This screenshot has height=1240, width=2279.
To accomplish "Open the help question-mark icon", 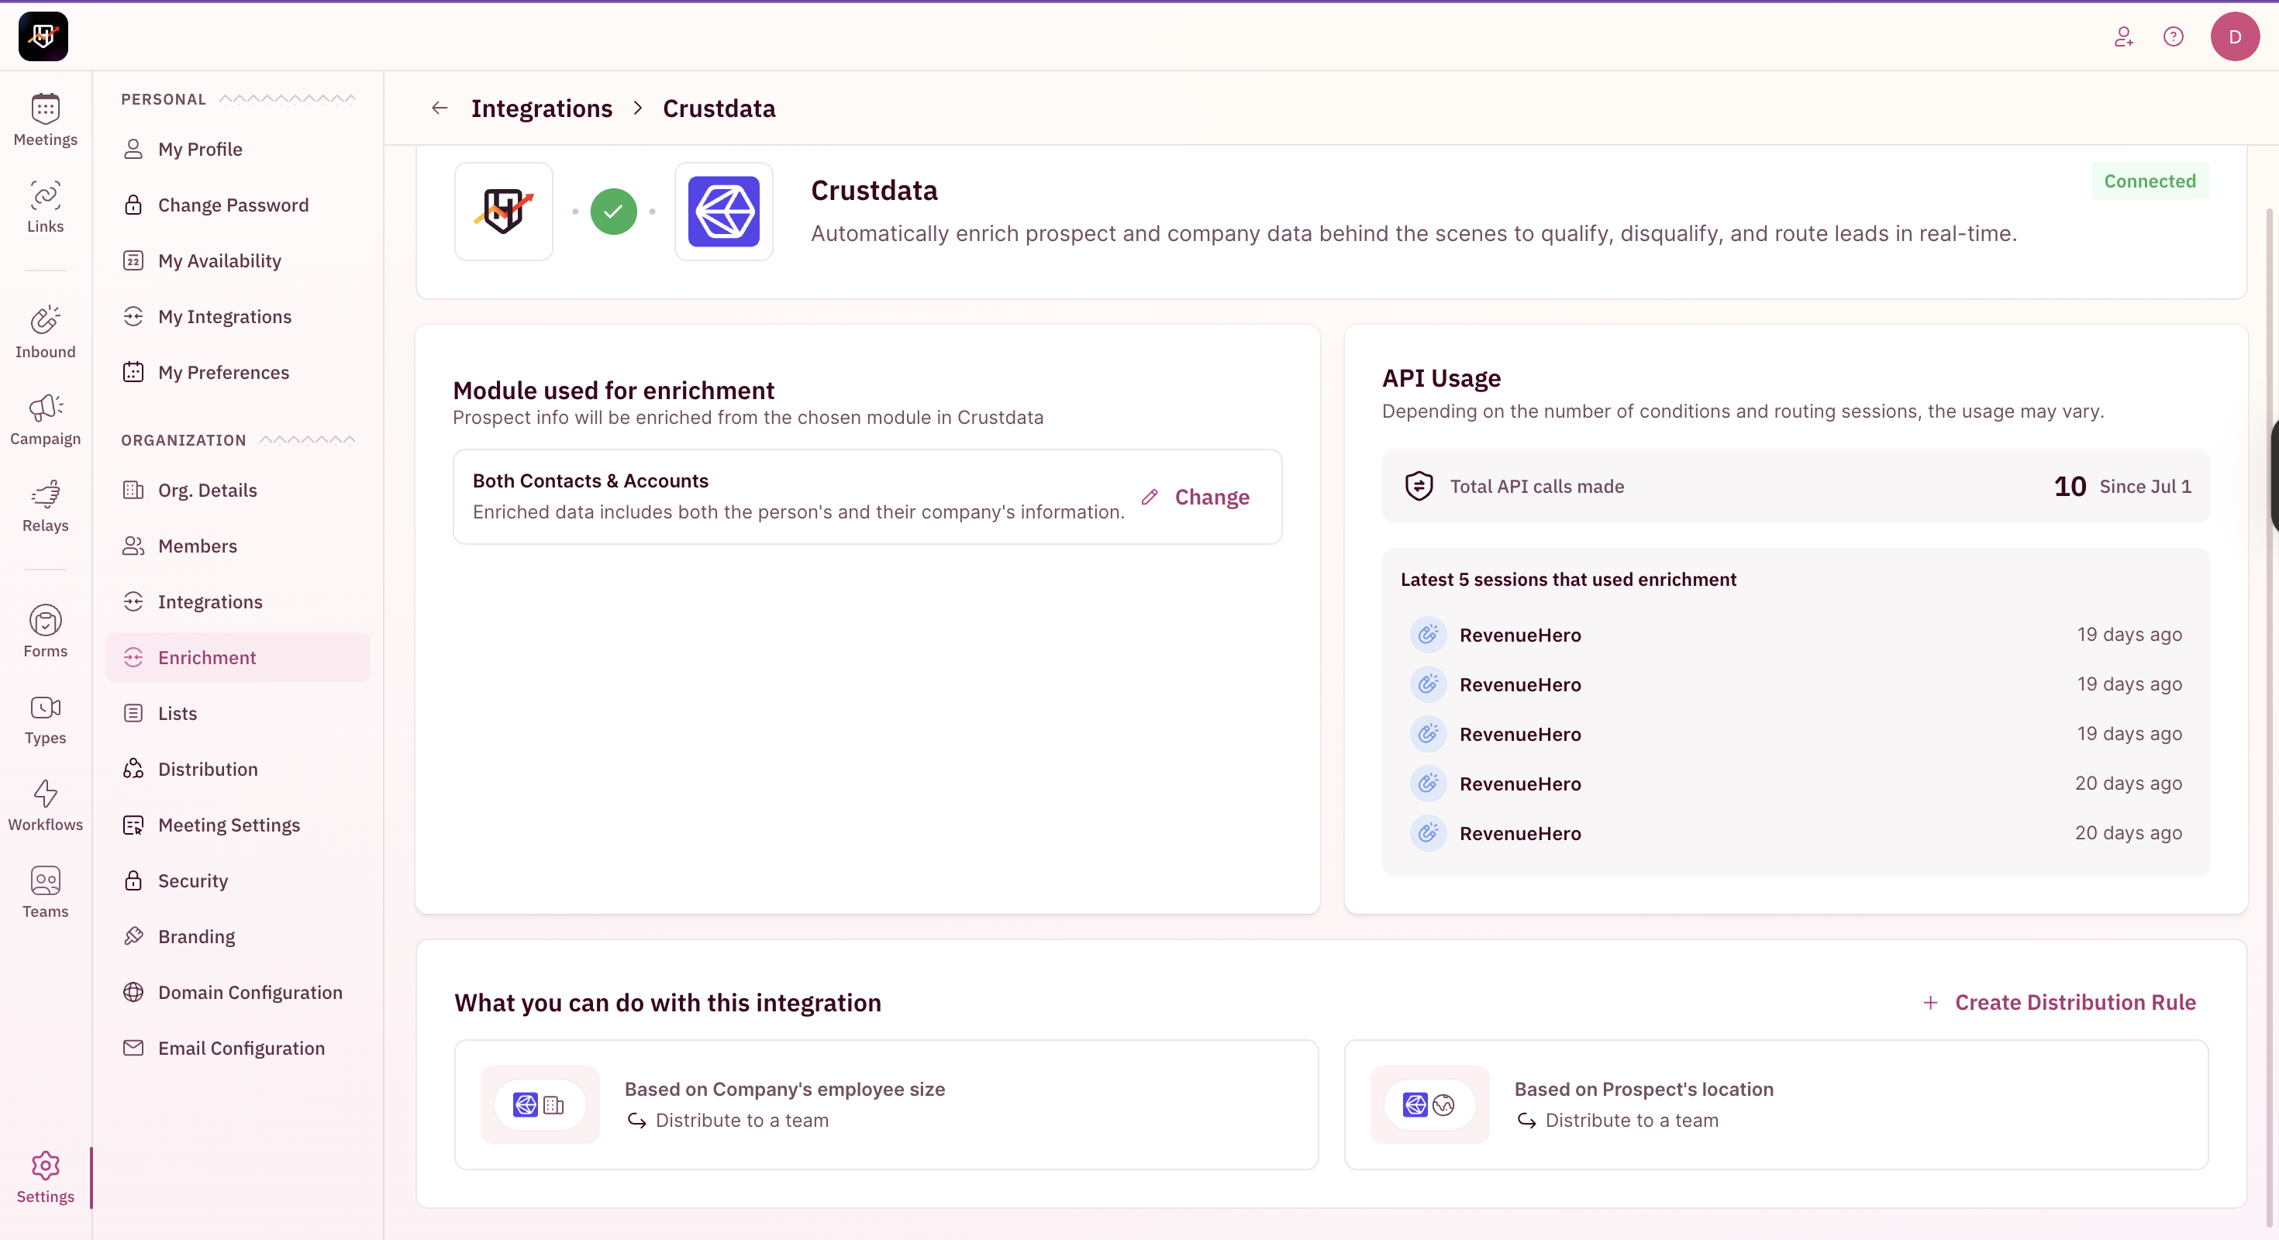I will point(2173,36).
